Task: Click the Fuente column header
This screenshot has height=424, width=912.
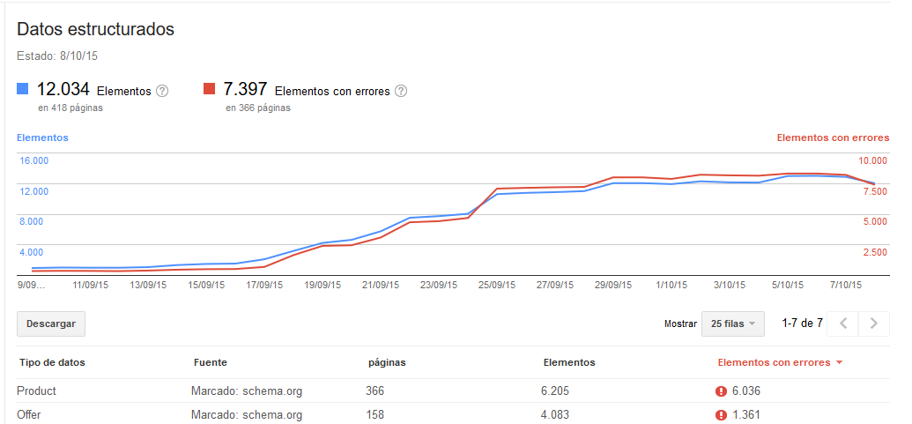Action: coord(210,362)
